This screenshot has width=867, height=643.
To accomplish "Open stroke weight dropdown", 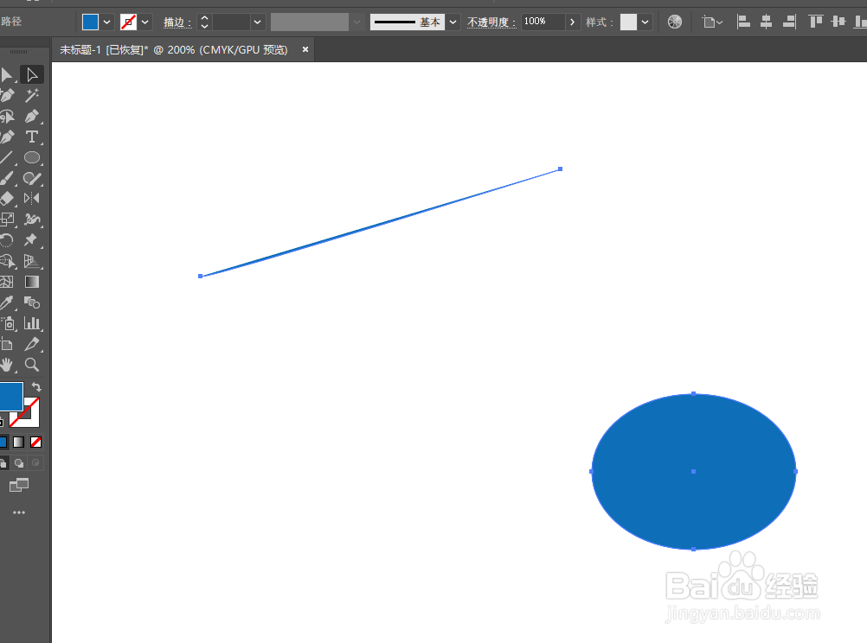I will (x=257, y=22).
